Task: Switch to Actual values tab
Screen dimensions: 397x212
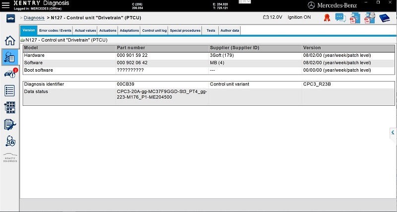Action: [85, 31]
